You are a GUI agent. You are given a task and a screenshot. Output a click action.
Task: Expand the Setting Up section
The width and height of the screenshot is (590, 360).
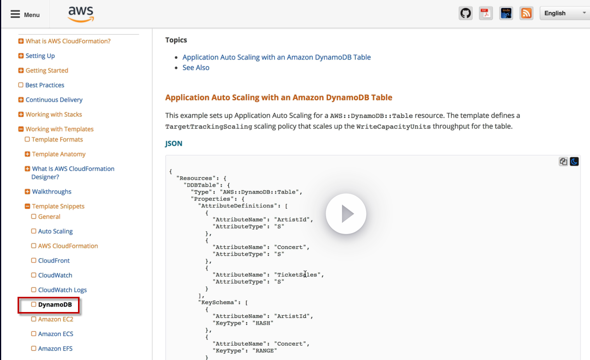coord(21,56)
